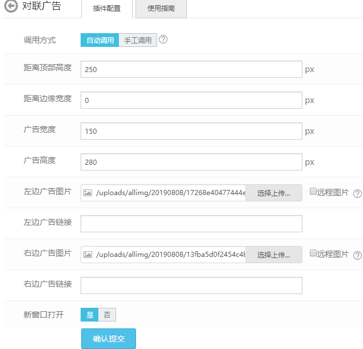Click the 广告宽度 input field

coord(192,131)
